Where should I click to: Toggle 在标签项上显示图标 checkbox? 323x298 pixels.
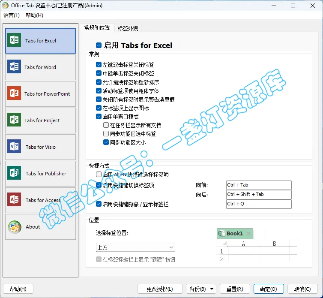click(99, 108)
